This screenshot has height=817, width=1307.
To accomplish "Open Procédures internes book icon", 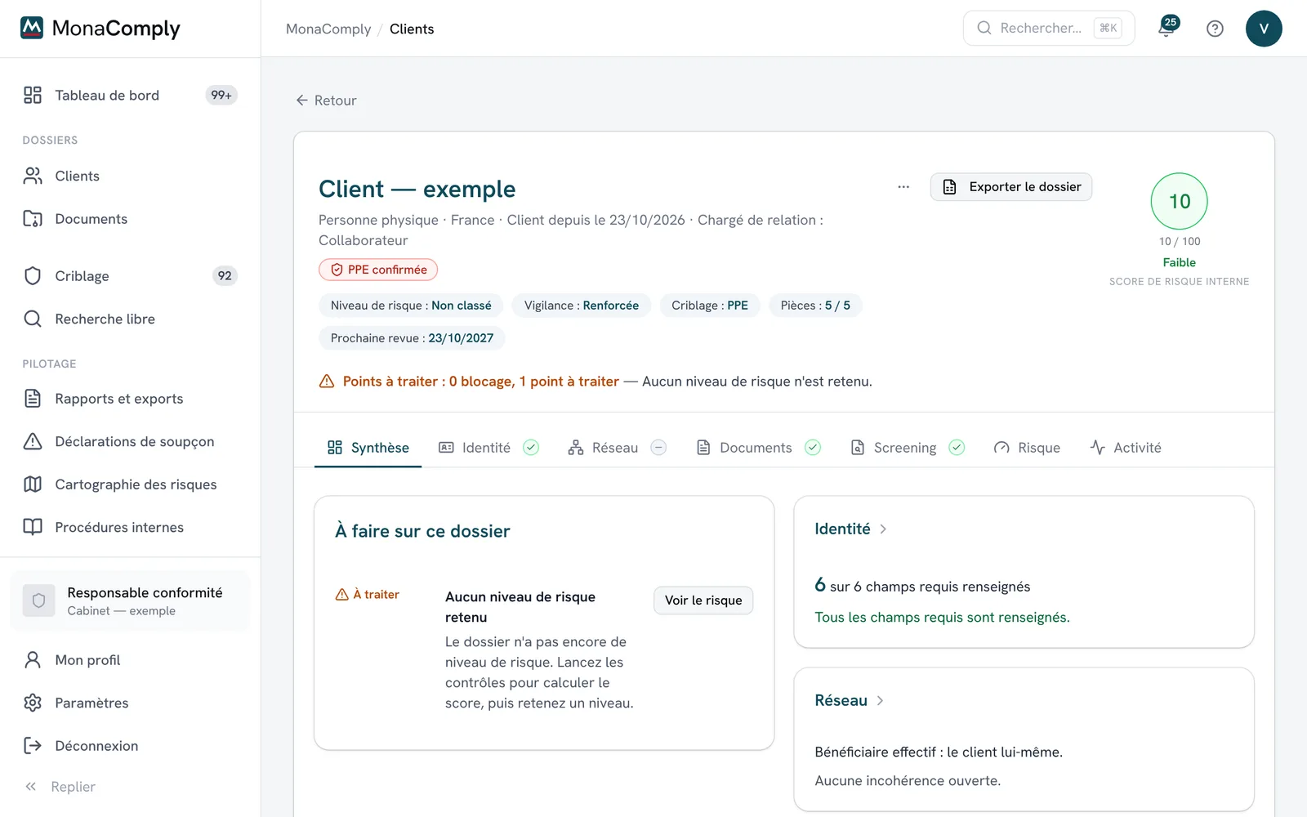I will coord(33,527).
